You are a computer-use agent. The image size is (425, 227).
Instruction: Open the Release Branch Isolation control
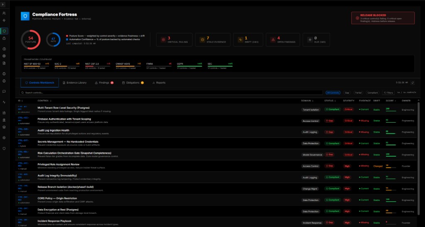tap(65, 187)
